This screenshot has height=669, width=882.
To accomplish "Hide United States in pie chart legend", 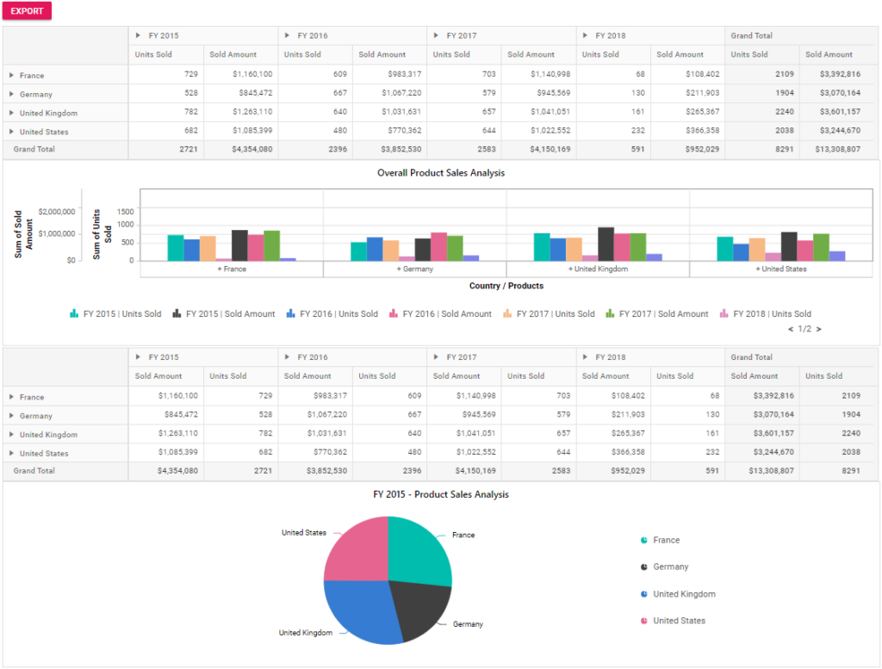I will (644, 621).
